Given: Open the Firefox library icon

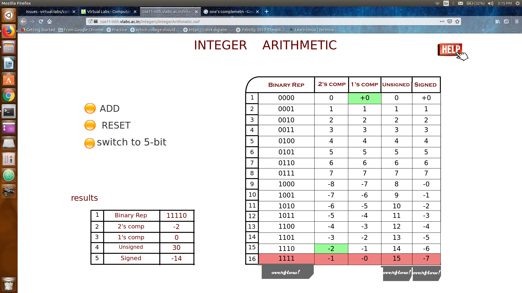Looking at the screenshot, I should [x=498, y=21].
